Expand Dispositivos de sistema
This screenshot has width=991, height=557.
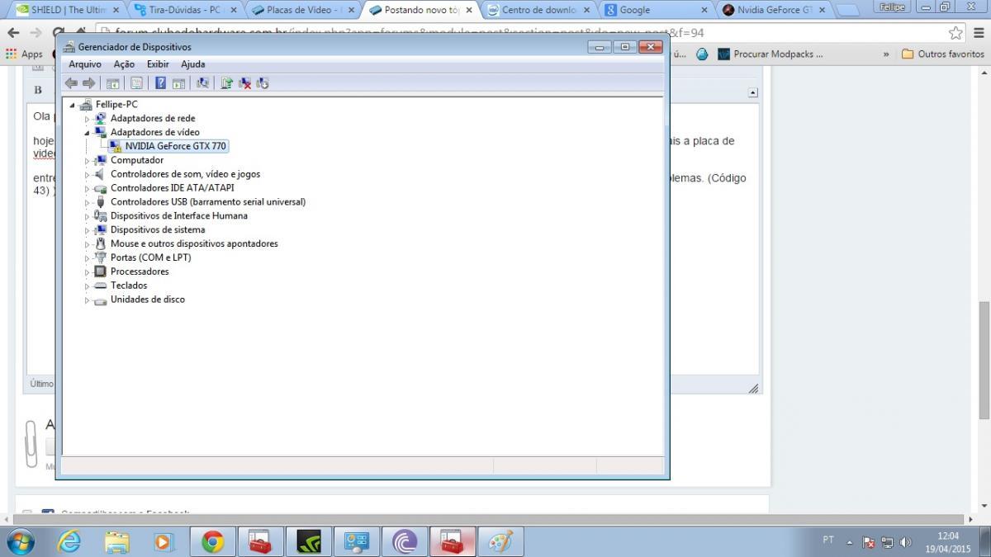pos(87,230)
